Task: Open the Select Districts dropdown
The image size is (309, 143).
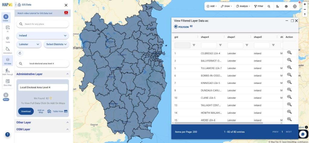Action: pos(56,44)
